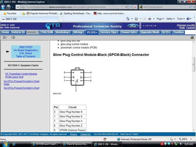Open the ToolBox tab
Screen dimensions: 196x147
179,32
